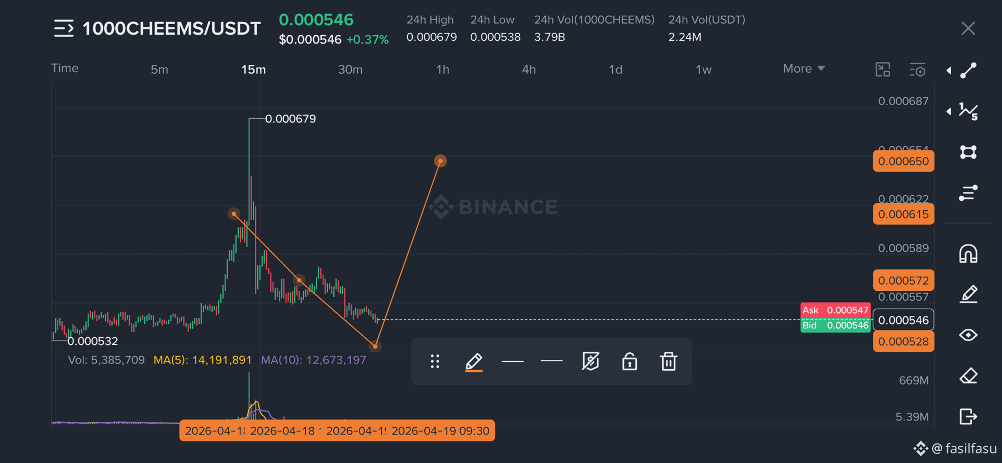
Task: Open the trading pair list menu icon
Action: pyautogui.click(x=64, y=29)
